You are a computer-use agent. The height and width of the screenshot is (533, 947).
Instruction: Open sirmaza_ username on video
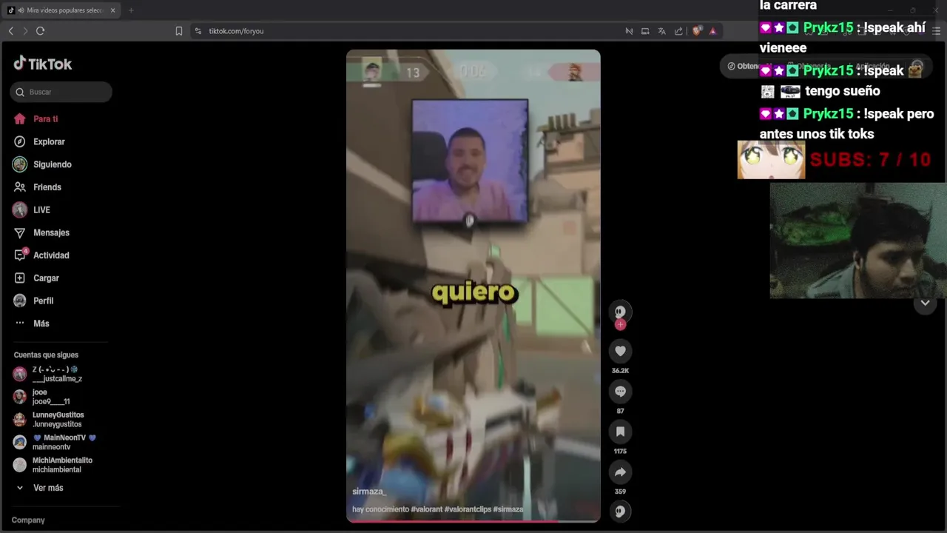(x=368, y=492)
